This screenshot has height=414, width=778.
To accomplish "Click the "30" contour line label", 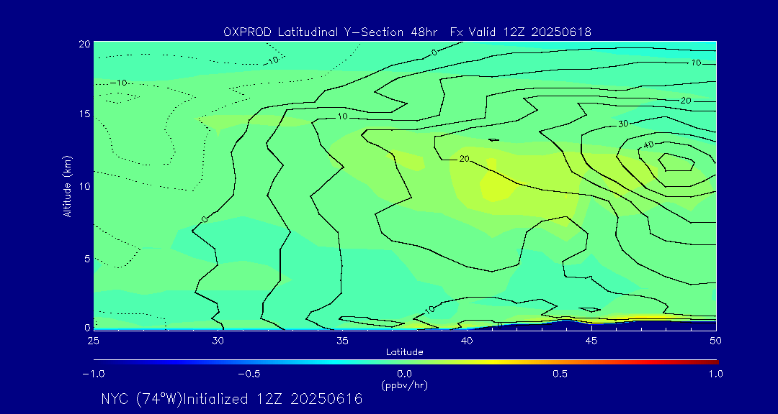I will [x=624, y=124].
